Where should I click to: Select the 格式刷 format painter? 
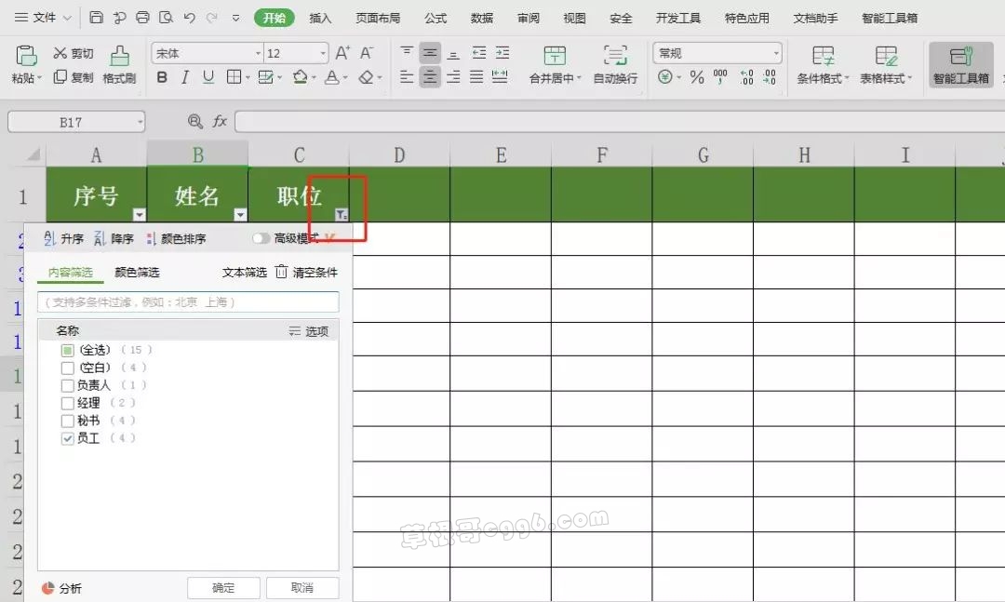point(119,64)
